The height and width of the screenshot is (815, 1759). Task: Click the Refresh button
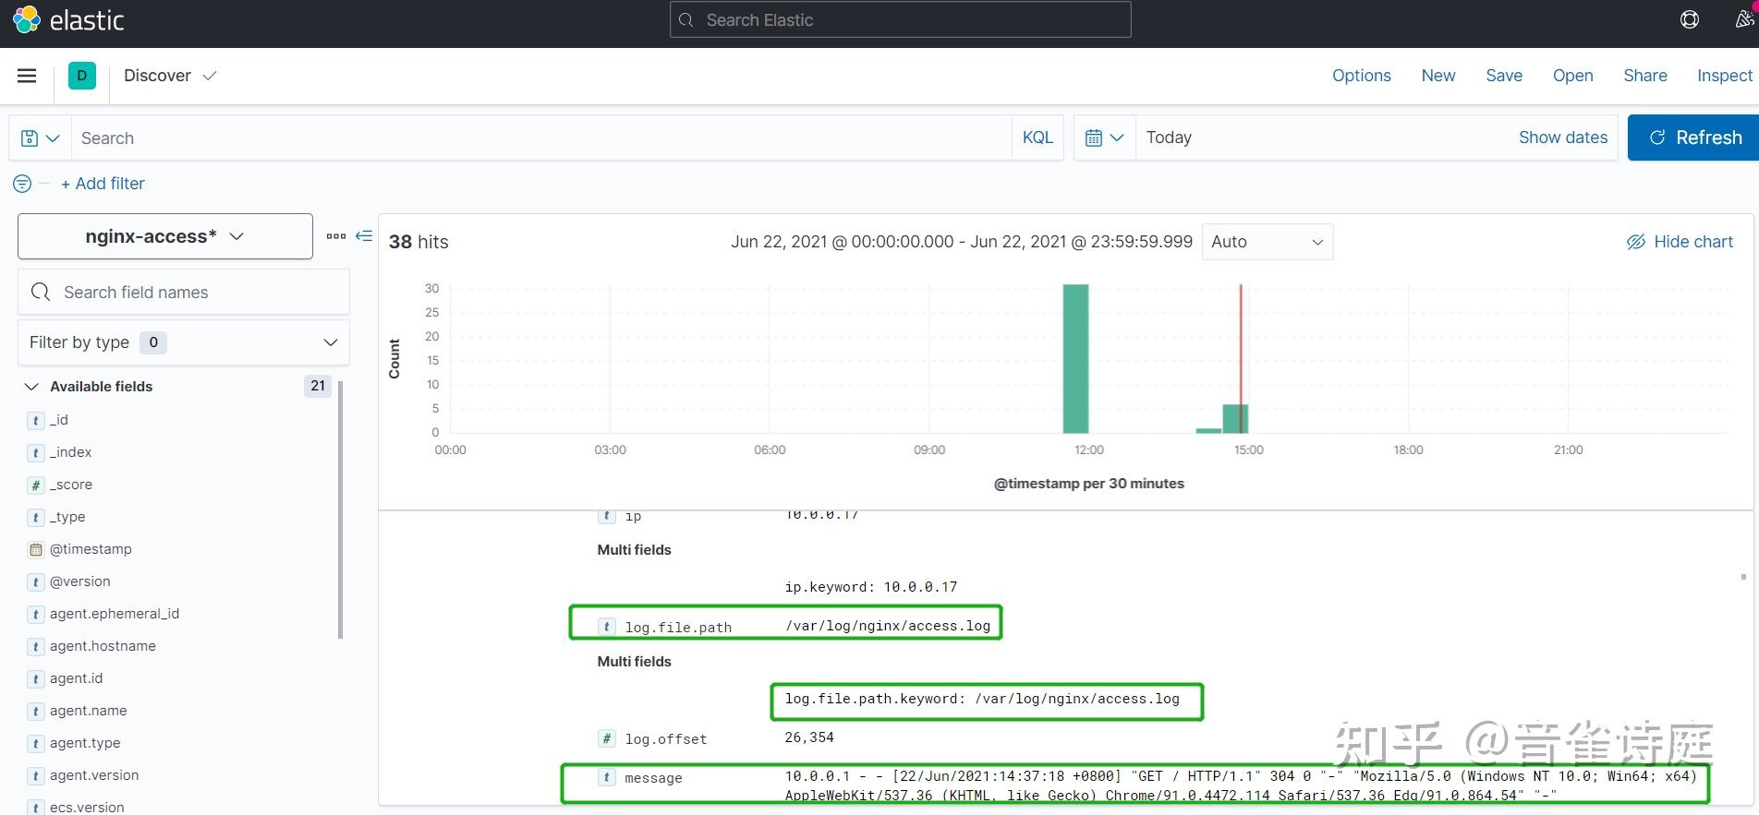(x=1693, y=138)
